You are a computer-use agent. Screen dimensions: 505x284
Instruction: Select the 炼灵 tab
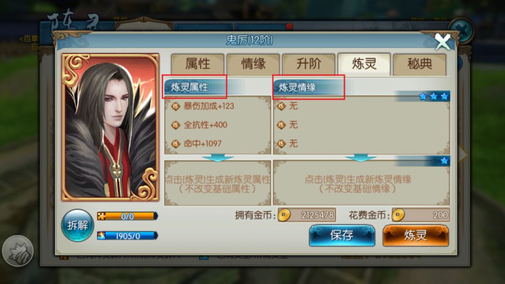point(364,64)
